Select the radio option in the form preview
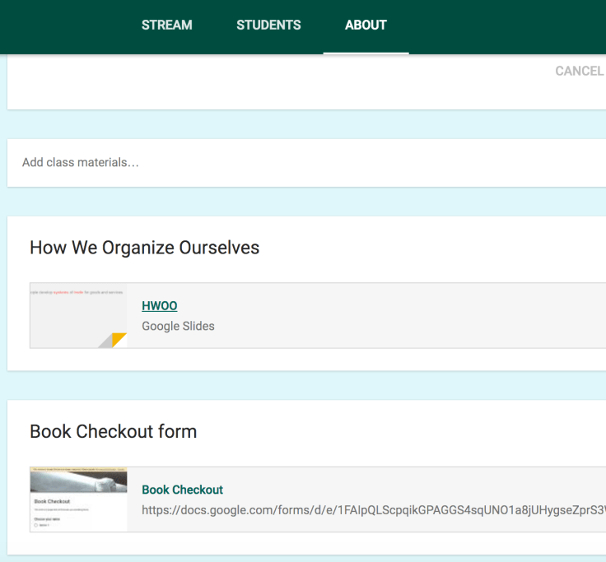The height and width of the screenshot is (562, 606). (x=36, y=525)
